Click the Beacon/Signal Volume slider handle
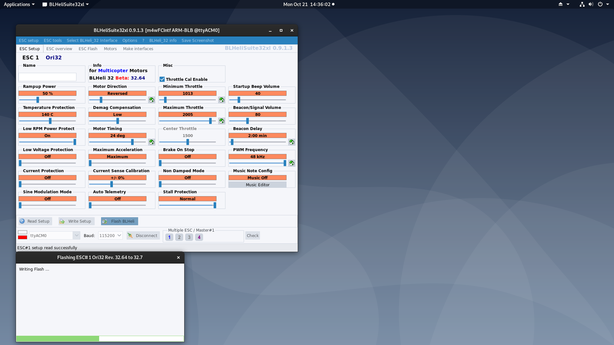 [248, 121]
